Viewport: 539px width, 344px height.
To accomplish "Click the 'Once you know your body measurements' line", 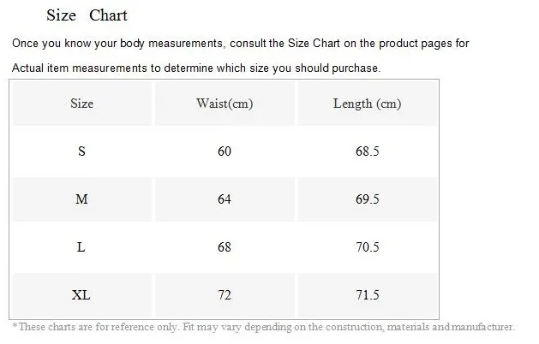I will (240, 44).
